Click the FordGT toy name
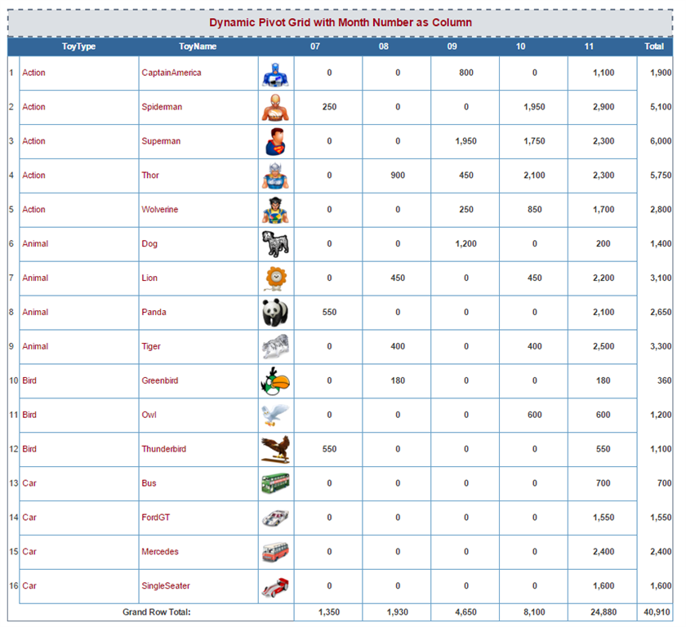This screenshot has width=686, height=627. 156,518
